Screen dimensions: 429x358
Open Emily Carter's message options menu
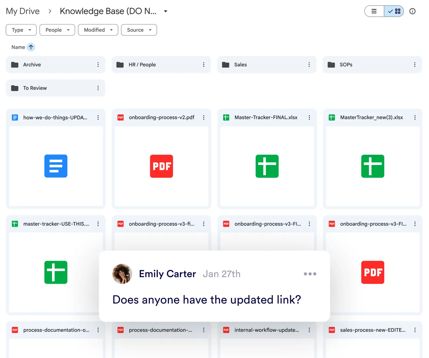click(310, 274)
